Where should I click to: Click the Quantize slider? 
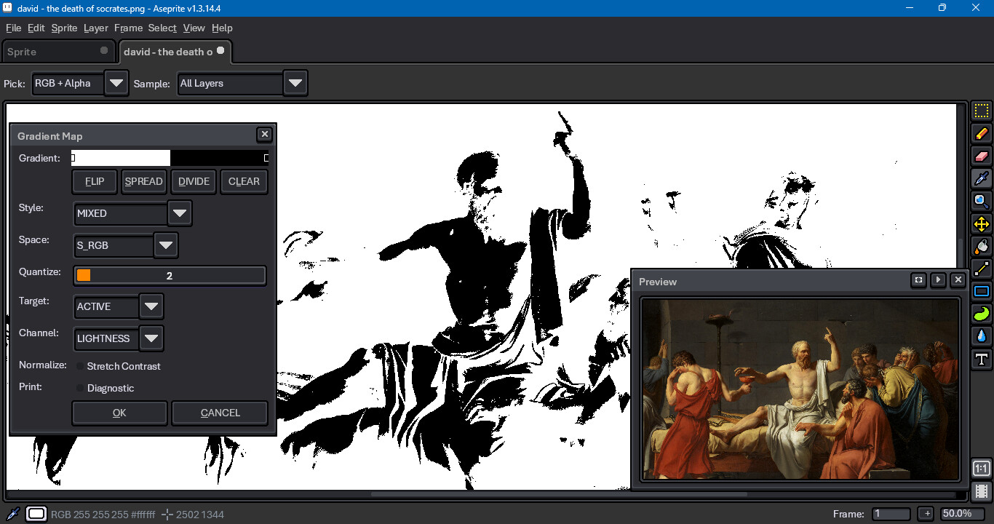click(x=170, y=276)
